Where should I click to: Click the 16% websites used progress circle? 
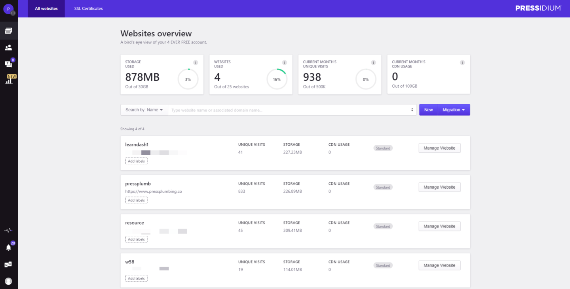(277, 79)
